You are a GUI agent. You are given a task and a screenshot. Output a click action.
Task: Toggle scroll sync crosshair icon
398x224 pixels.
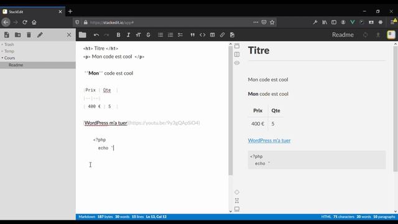[x=237, y=192]
